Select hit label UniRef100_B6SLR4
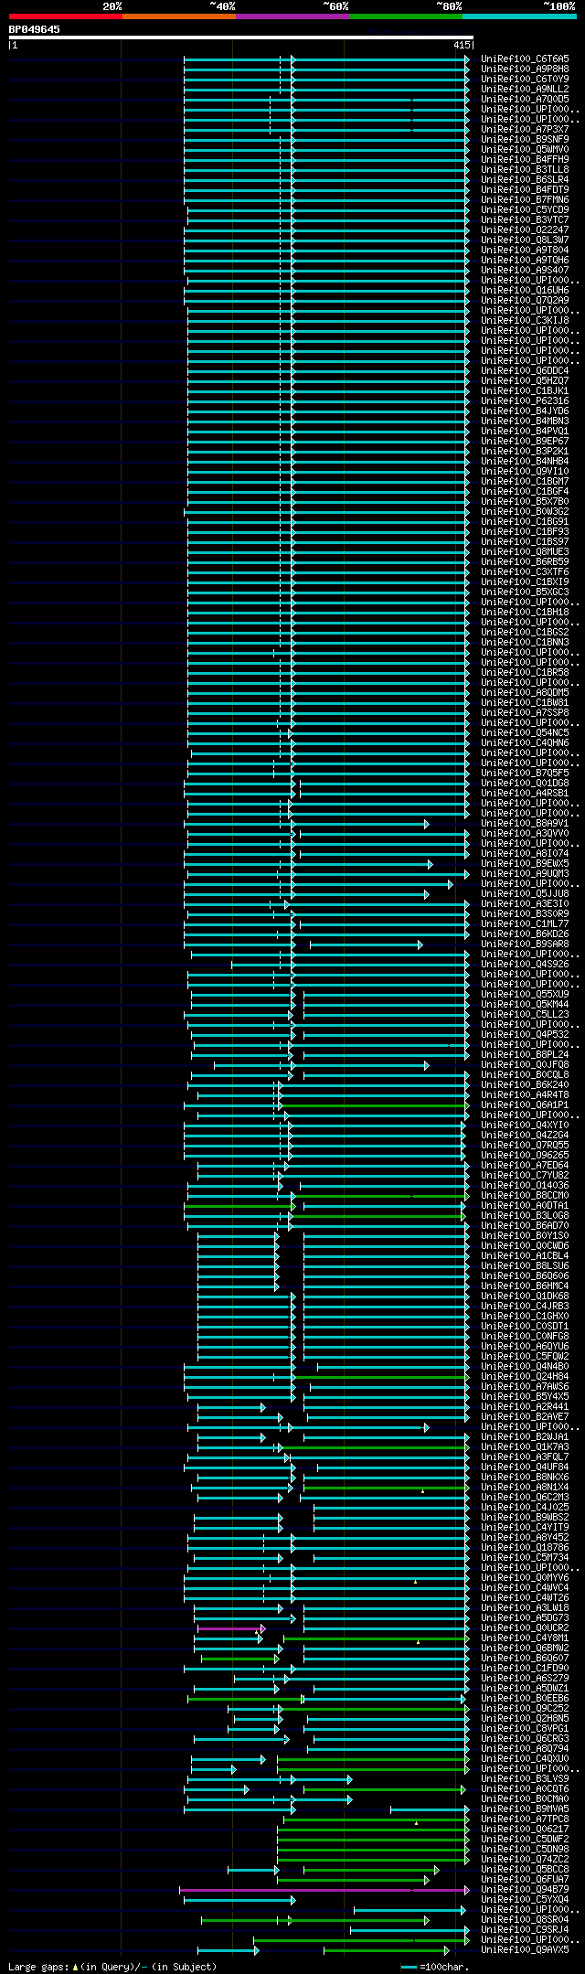Screen dimensions: 585x1974 click(525, 179)
